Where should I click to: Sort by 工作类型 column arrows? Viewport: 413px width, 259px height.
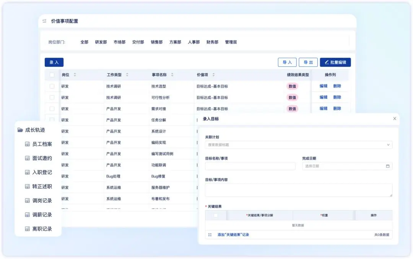pyautogui.click(x=127, y=75)
